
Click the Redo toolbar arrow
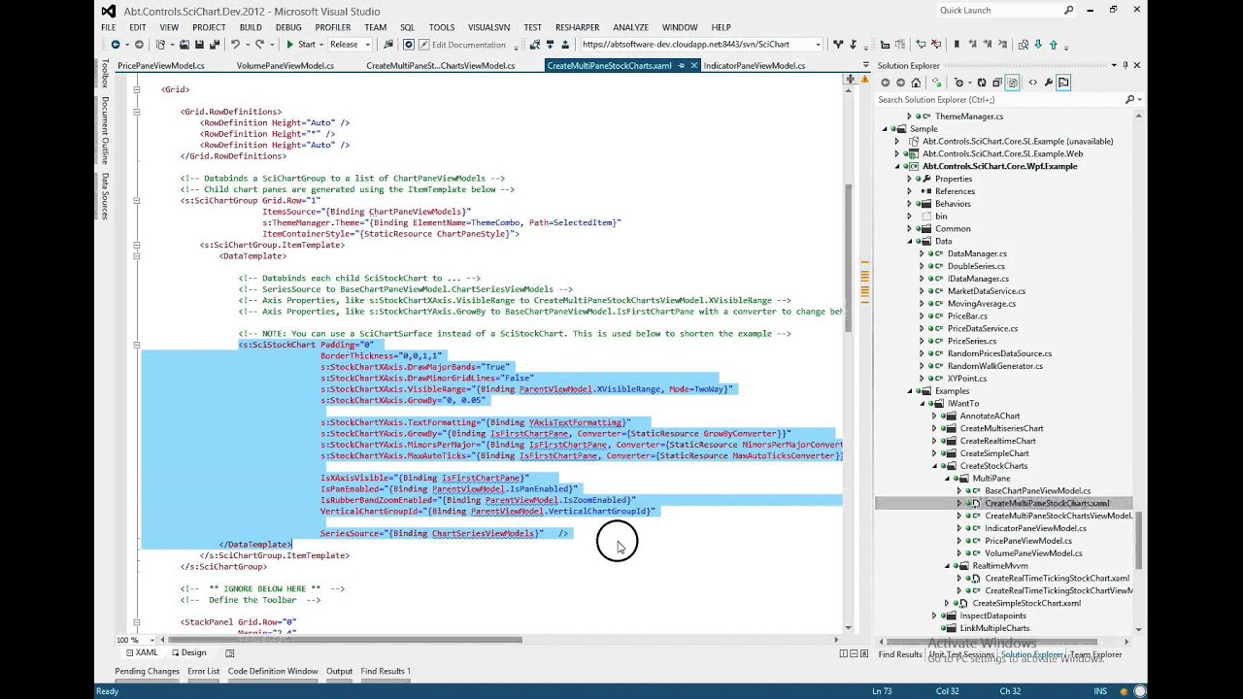[x=258, y=45]
